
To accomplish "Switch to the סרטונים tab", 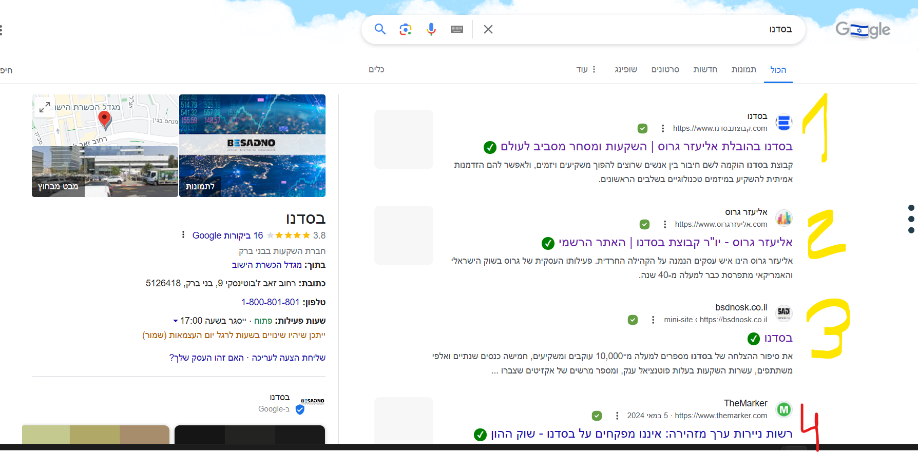I will (665, 69).
